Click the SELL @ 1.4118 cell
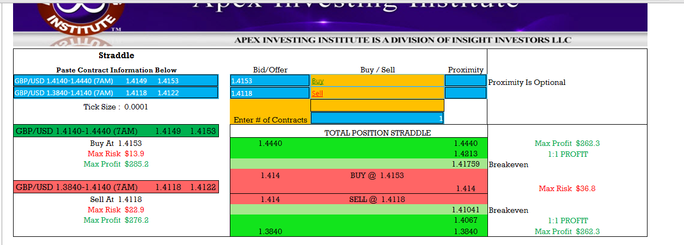This screenshot has height=245, width=684. pyautogui.click(x=377, y=200)
